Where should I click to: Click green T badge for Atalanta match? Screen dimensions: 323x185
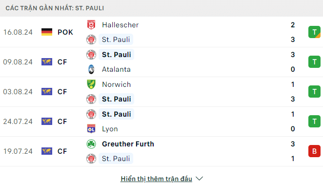pyautogui.click(x=314, y=62)
